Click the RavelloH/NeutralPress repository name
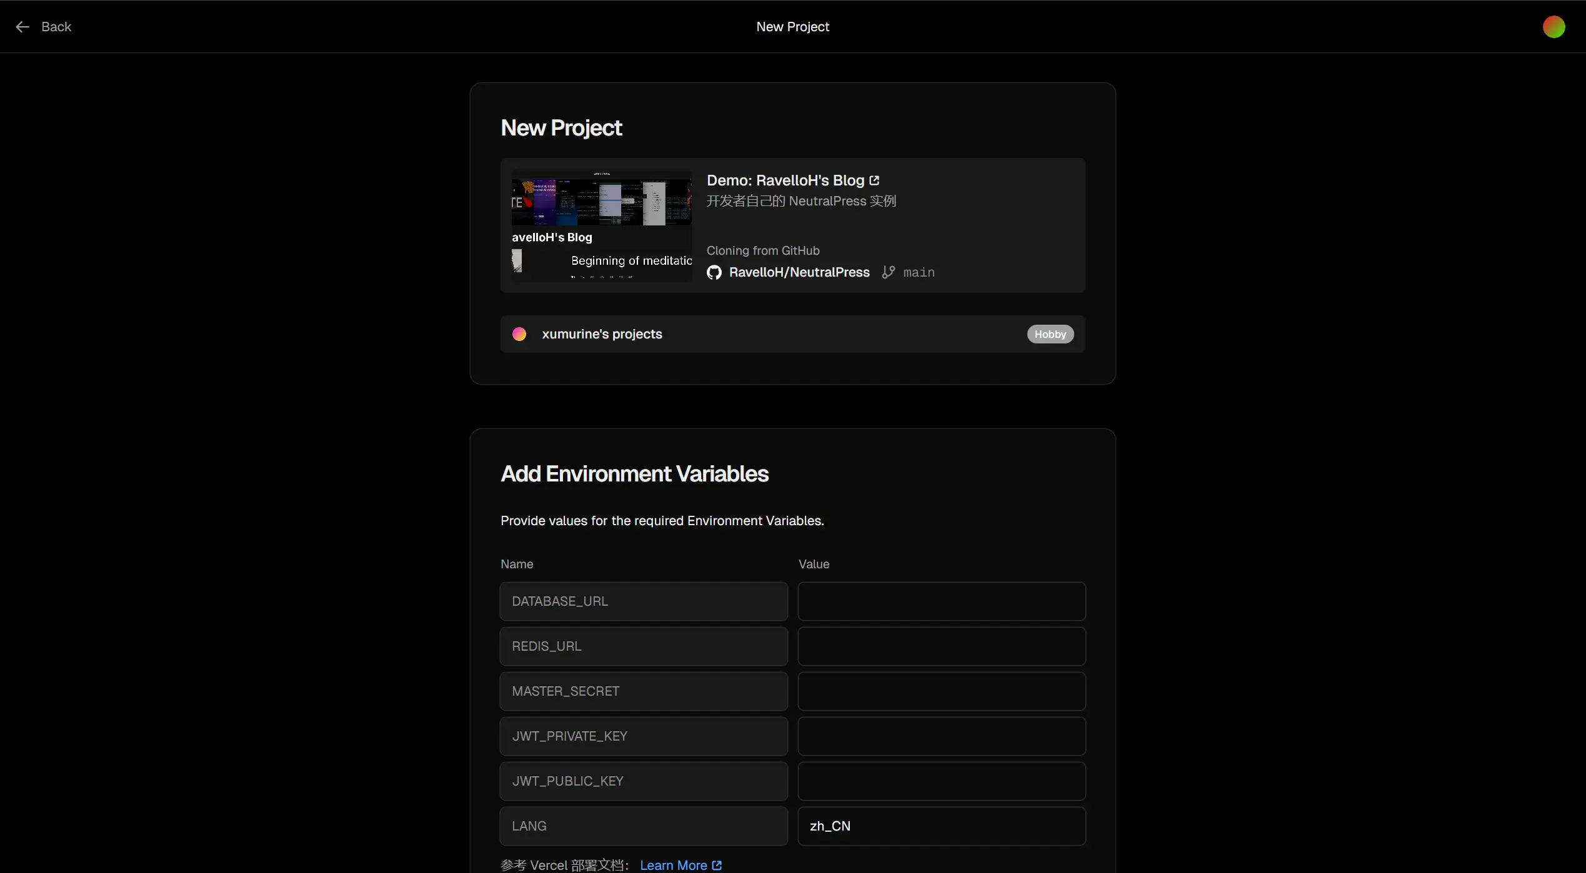 pos(799,272)
